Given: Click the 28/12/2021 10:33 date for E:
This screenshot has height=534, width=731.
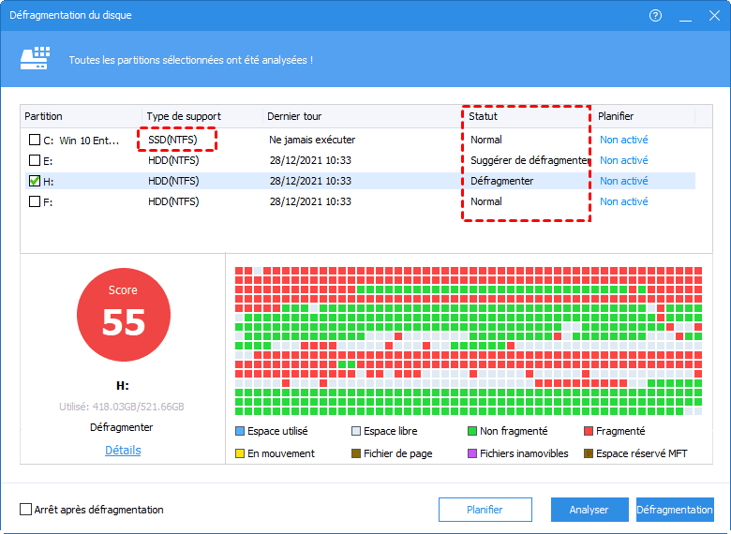Looking at the screenshot, I should 310,160.
